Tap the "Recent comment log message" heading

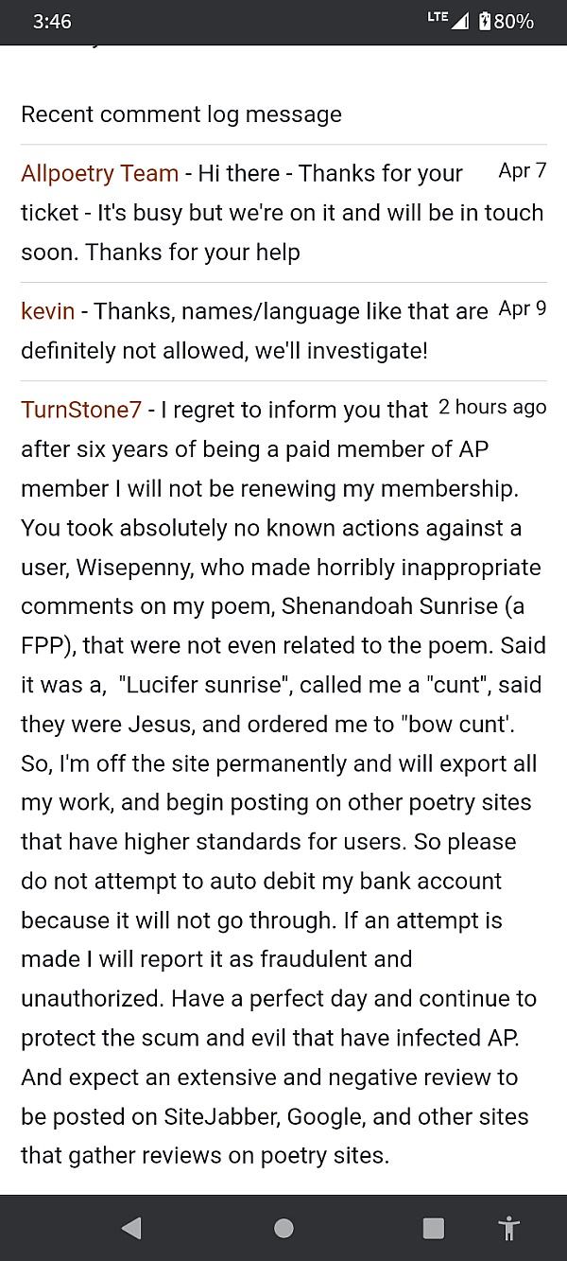click(x=181, y=114)
